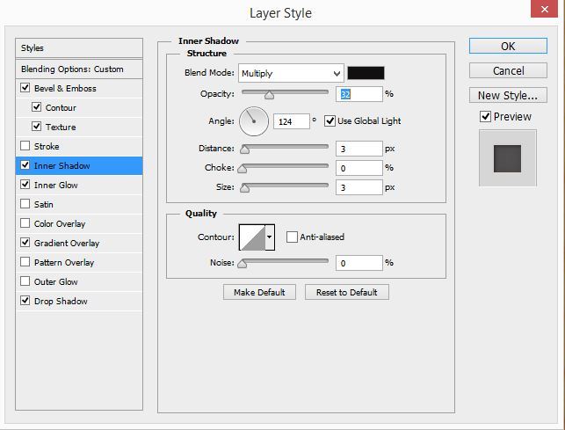Enable the Outer Glow checkbox

(25, 281)
